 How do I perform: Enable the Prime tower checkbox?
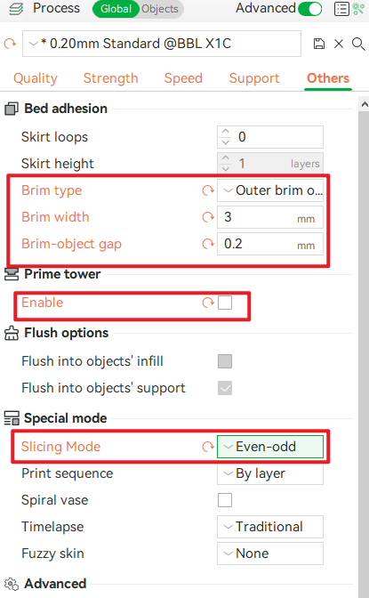click(225, 303)
